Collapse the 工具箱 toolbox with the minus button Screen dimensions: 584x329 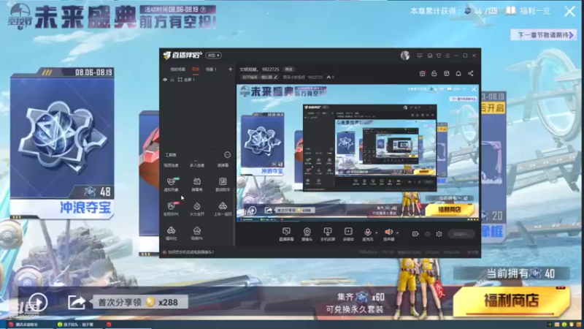point(227,155)
